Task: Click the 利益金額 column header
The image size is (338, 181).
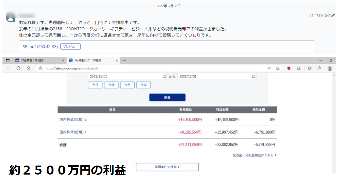Action: click(x=222, y=110)
